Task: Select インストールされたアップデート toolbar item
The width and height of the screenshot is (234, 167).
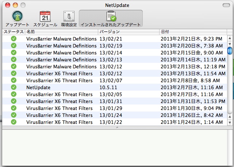Action: [x=111, y=19]
